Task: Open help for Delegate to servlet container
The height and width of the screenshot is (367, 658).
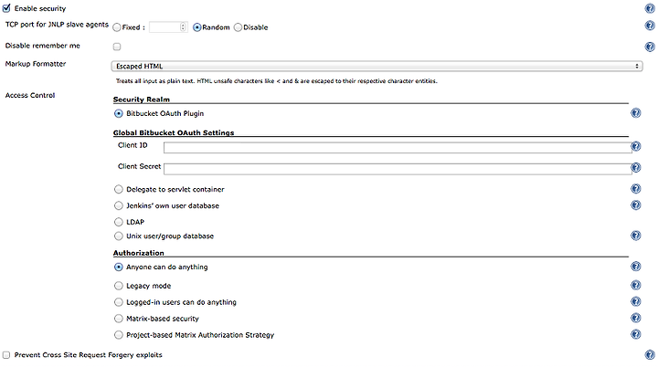Action: (x=636, y=189)
